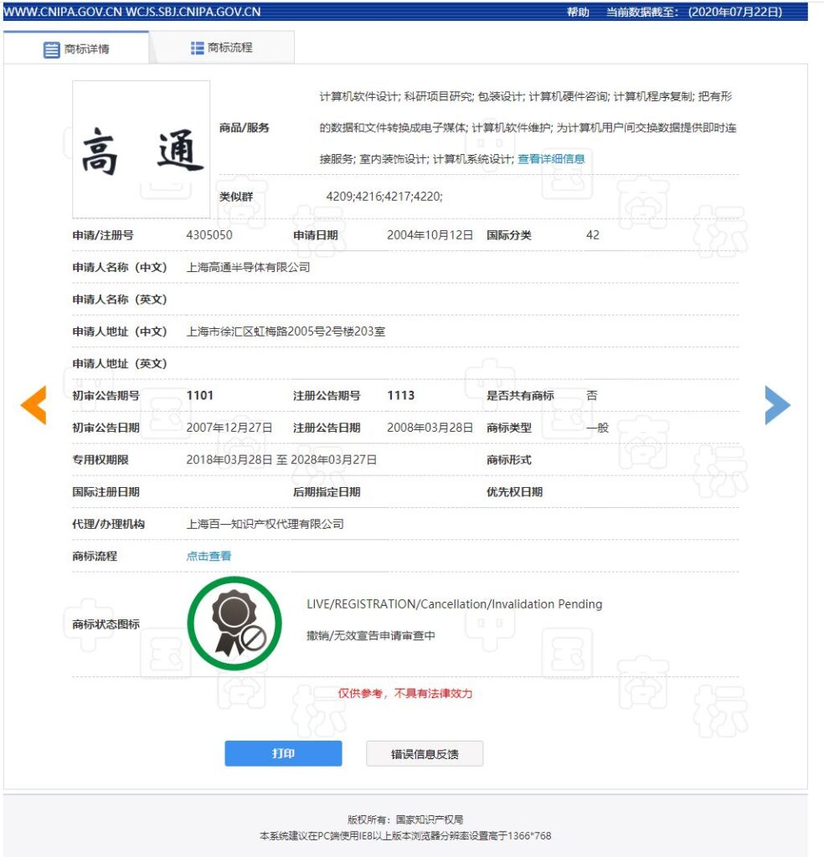Open the 点击查看 trademark process link
824x857 pixels.
209,557
